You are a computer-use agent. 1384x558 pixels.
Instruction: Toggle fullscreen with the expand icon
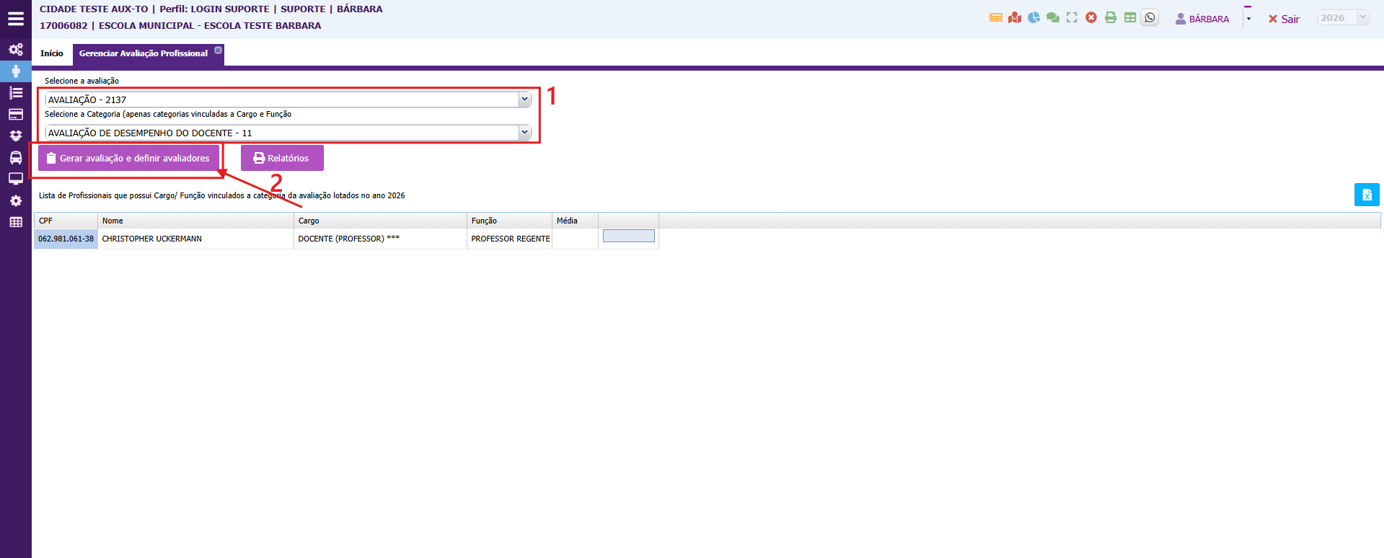coord(1072,18)
